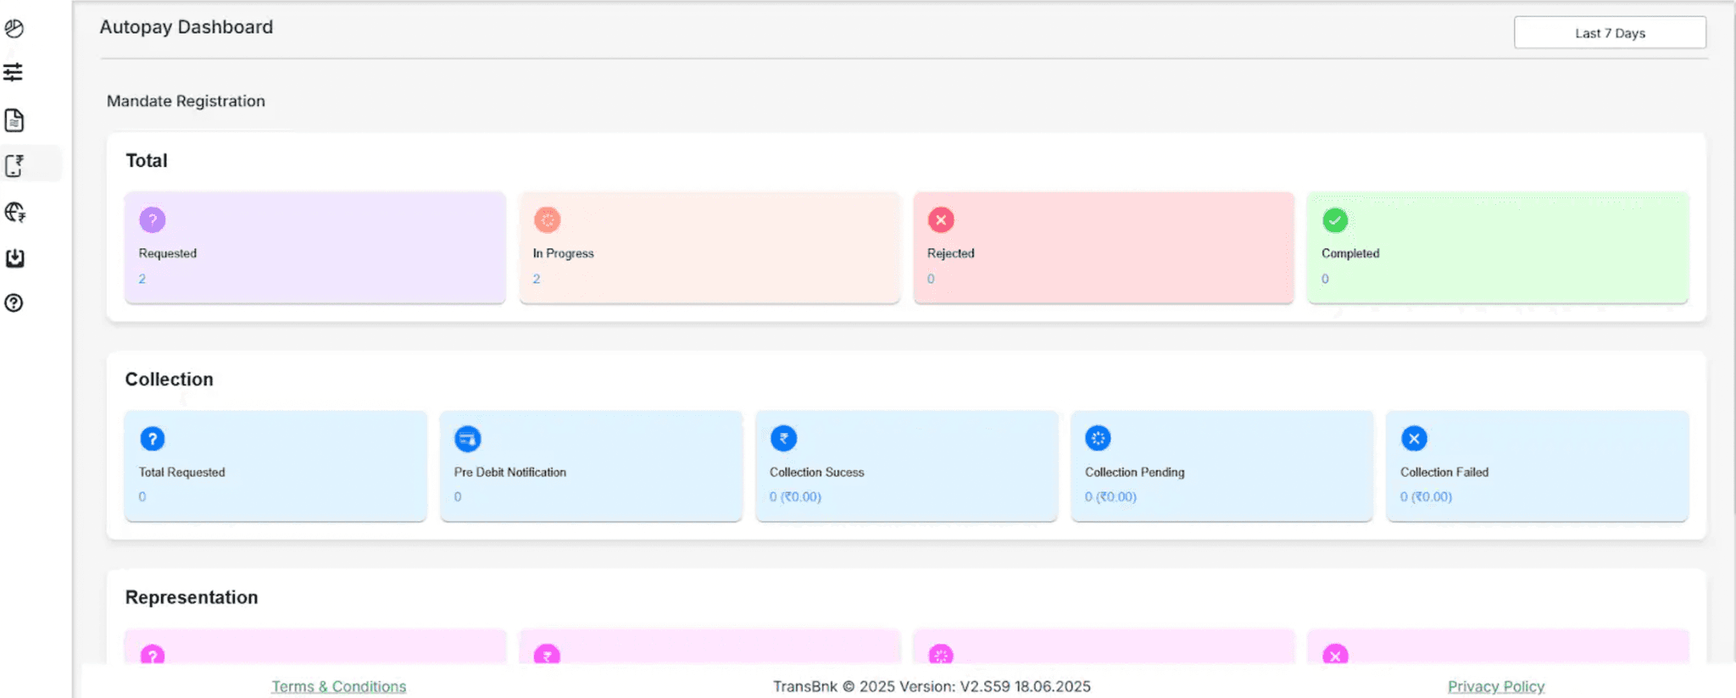Image resolution: width=1736 pixels, height=698 pixels.
Task: Select the mobile rupee autopay sidebar icon
Action: 14,165
